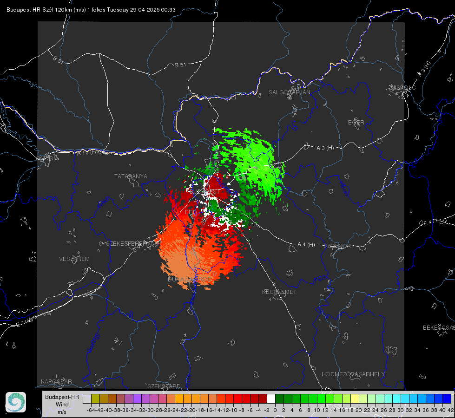
Task: Select the cyan swatch between 28 and 30
Action: 397,398
